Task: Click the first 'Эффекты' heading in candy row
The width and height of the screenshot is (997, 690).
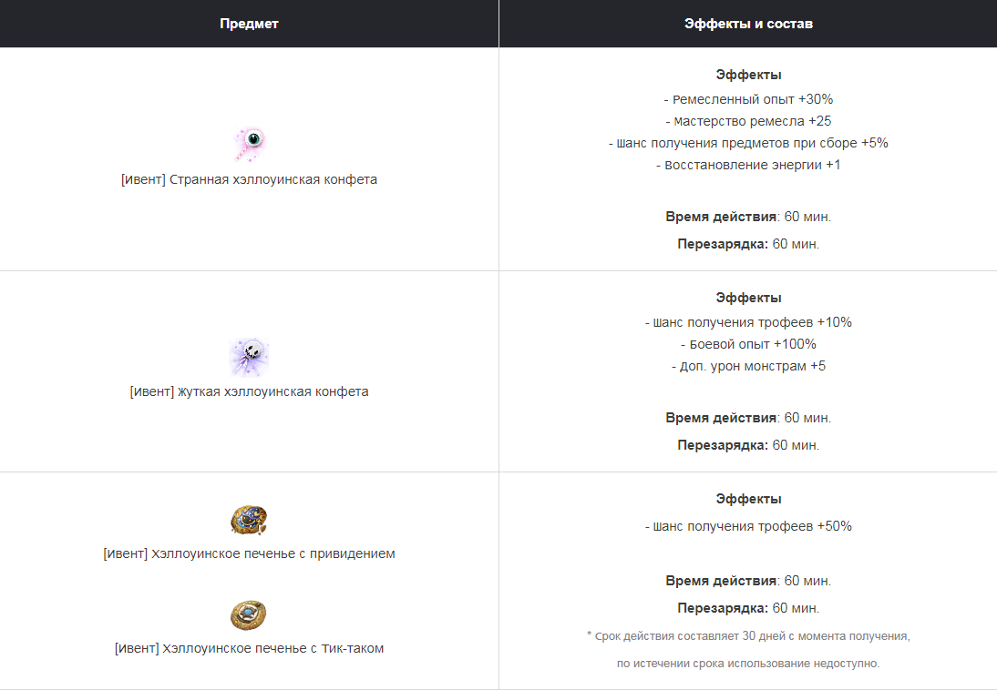Action: click(748, 75)
